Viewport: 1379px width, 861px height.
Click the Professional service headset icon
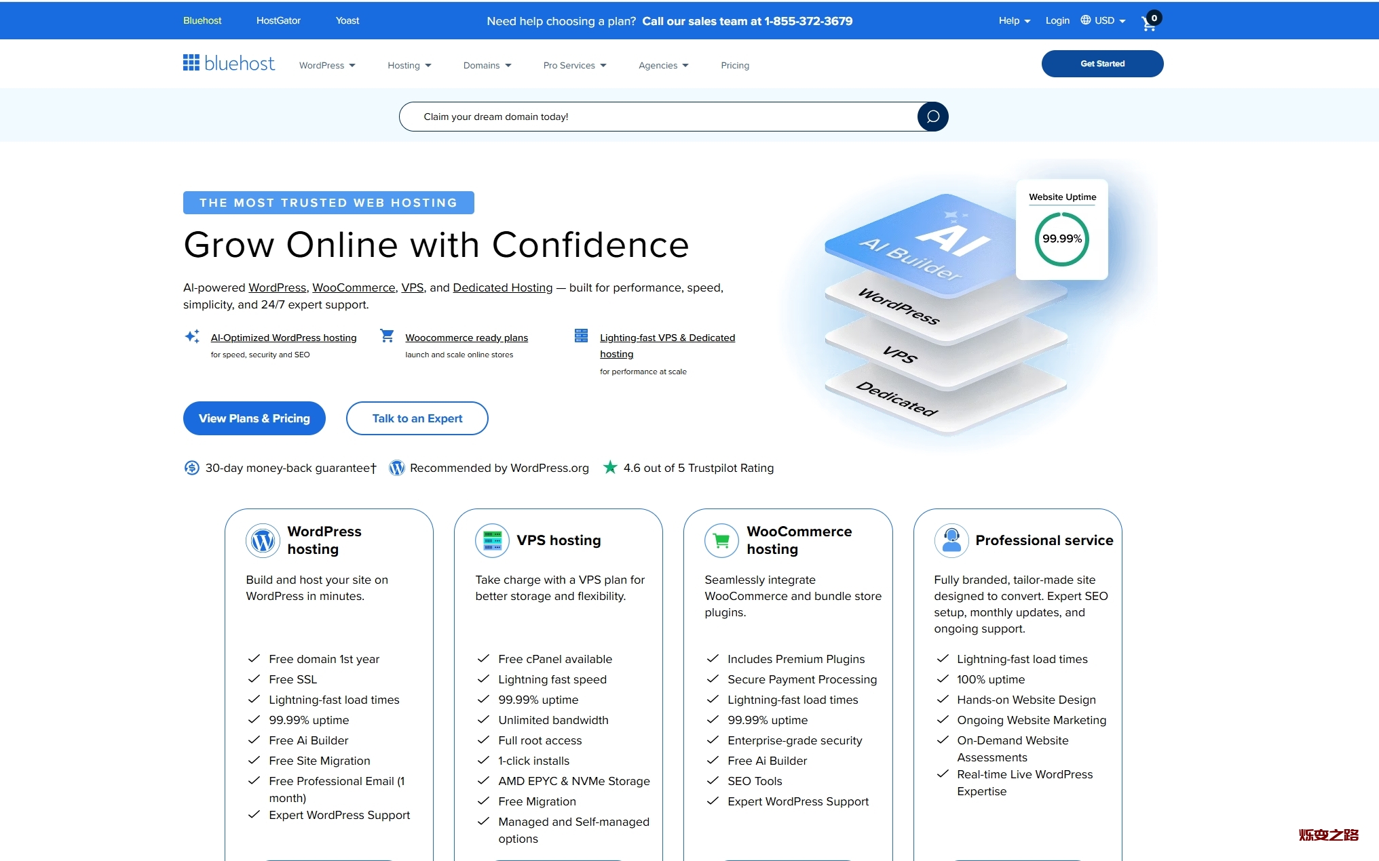click(951, 540)
